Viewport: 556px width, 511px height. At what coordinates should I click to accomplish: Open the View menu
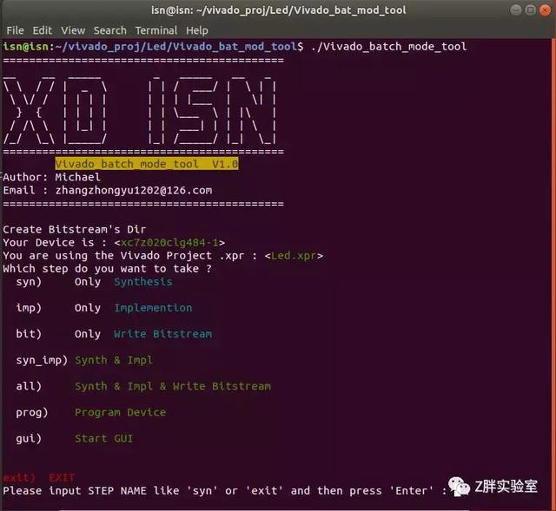click(x=73, y=30)
